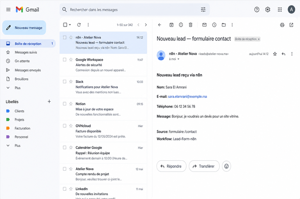Select the n8n - Atelier Nova email checkbox

click(64, 37)
